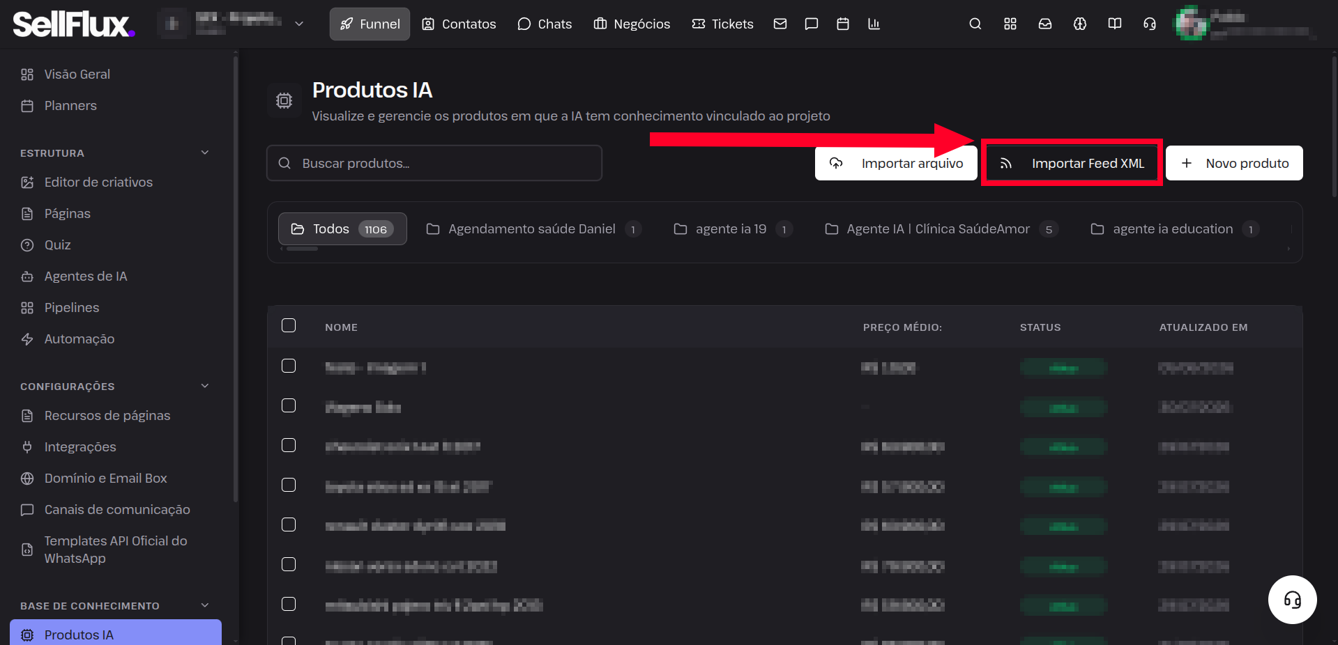Click the headset support icon in top bar

click(1150, 24)
